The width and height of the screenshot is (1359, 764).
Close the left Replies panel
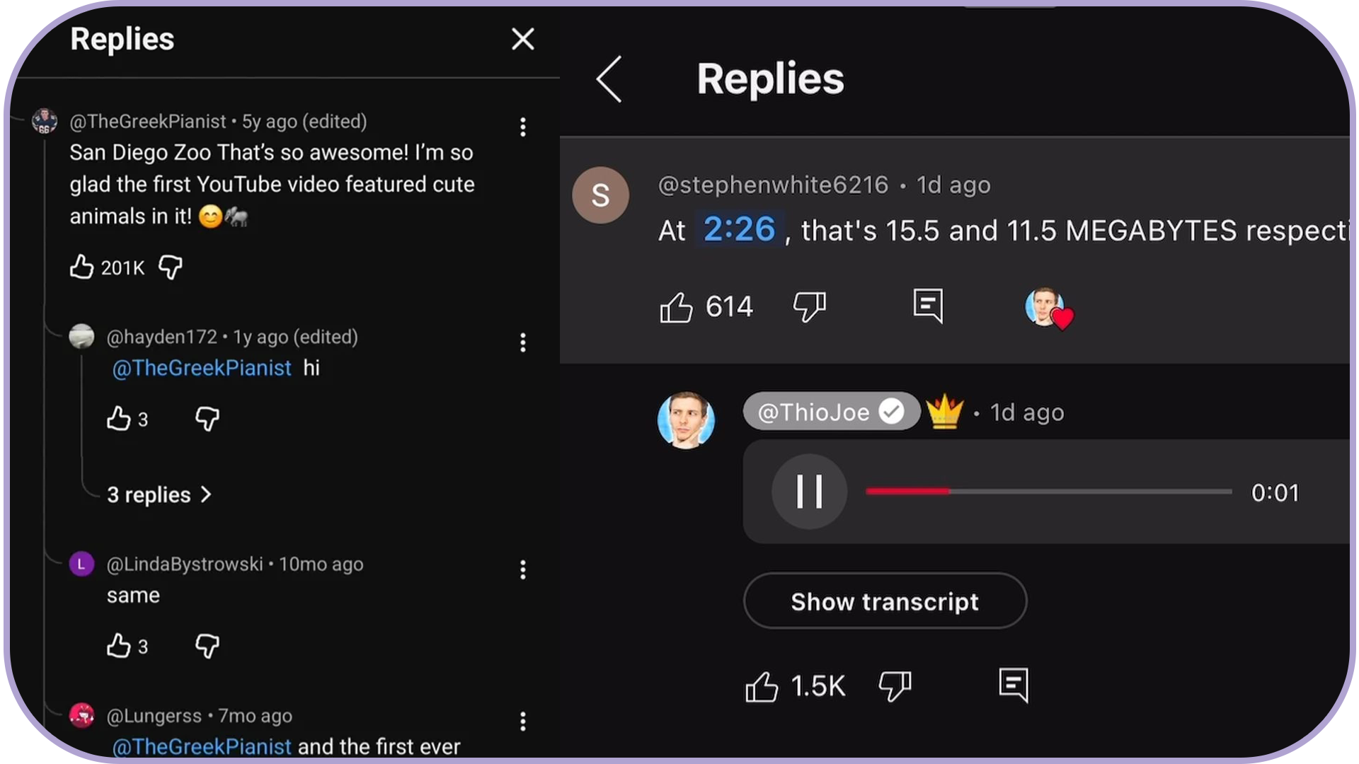tap(522, 39)
